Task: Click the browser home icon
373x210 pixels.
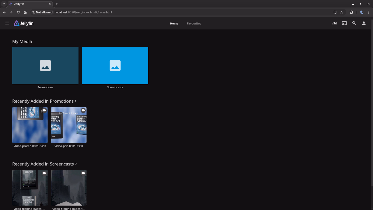Action: (x=25, y=12)
